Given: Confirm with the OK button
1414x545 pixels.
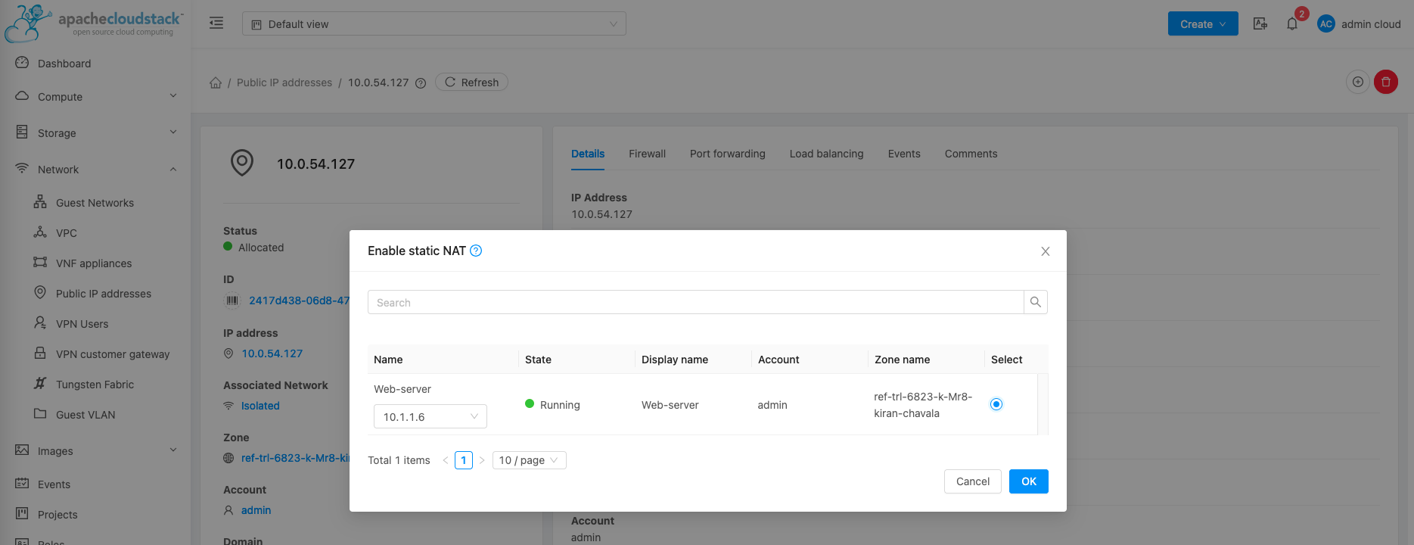Looking at the screenshot, I should (1029, 481).
